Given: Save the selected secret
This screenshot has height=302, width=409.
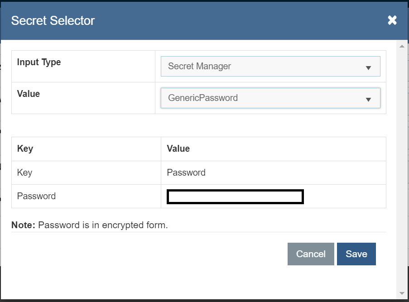Looking at the screenshot, I should click(x=356, y=254).
